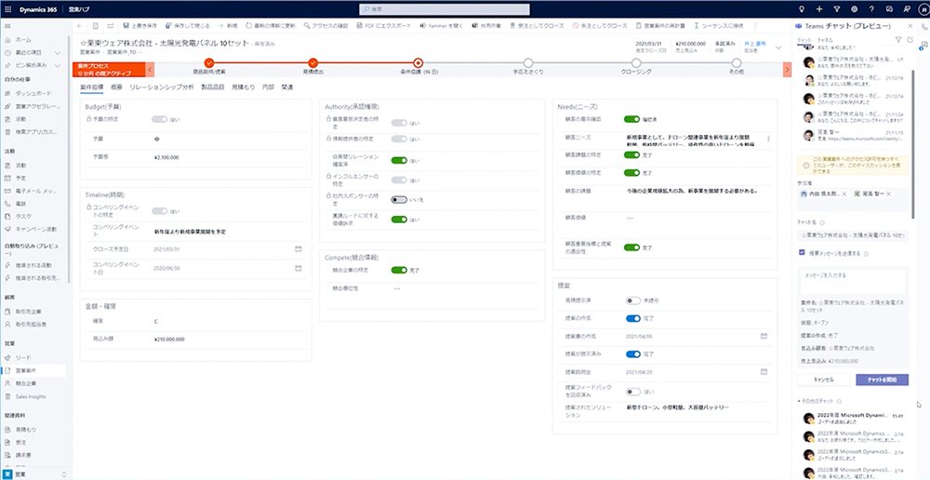Toggle 競合企業の特定 switch
The image size is (930, 480).
[x=399, y=271]
